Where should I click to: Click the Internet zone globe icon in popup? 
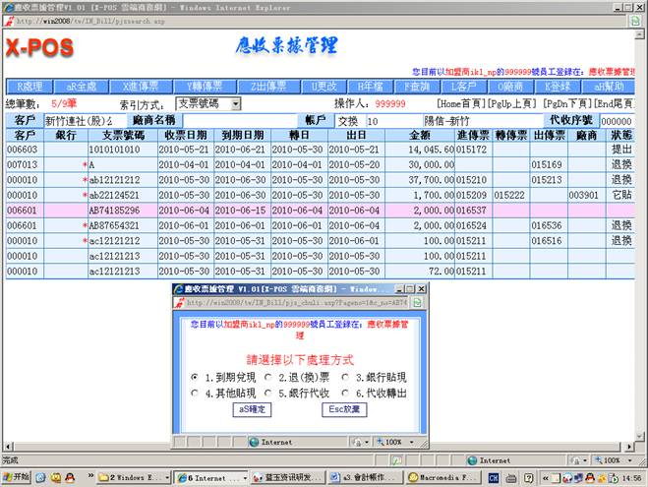tap(254, 443)
